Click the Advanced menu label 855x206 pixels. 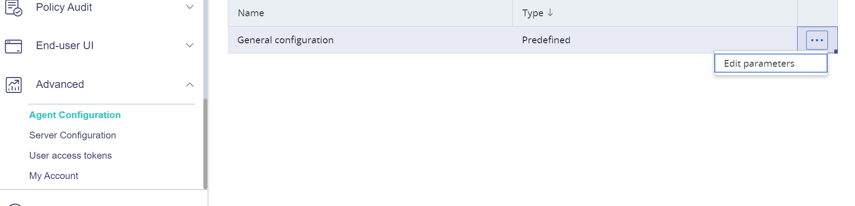(x=60, y=84)
